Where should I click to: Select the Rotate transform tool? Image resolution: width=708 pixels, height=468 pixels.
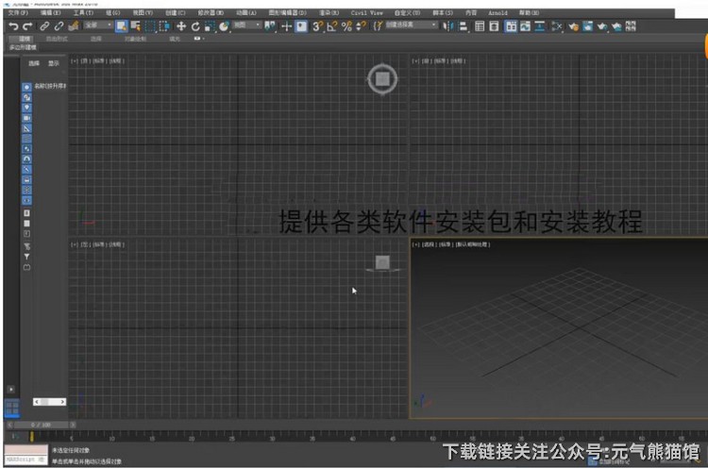[x=194, y=26]
